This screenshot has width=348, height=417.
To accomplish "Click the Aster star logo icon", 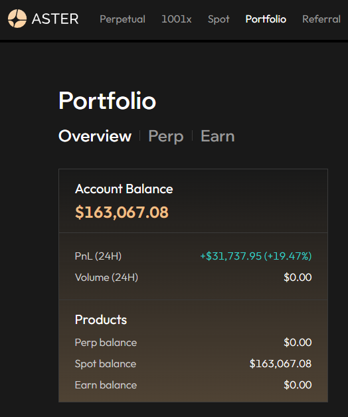I will (x=17, y=19).
